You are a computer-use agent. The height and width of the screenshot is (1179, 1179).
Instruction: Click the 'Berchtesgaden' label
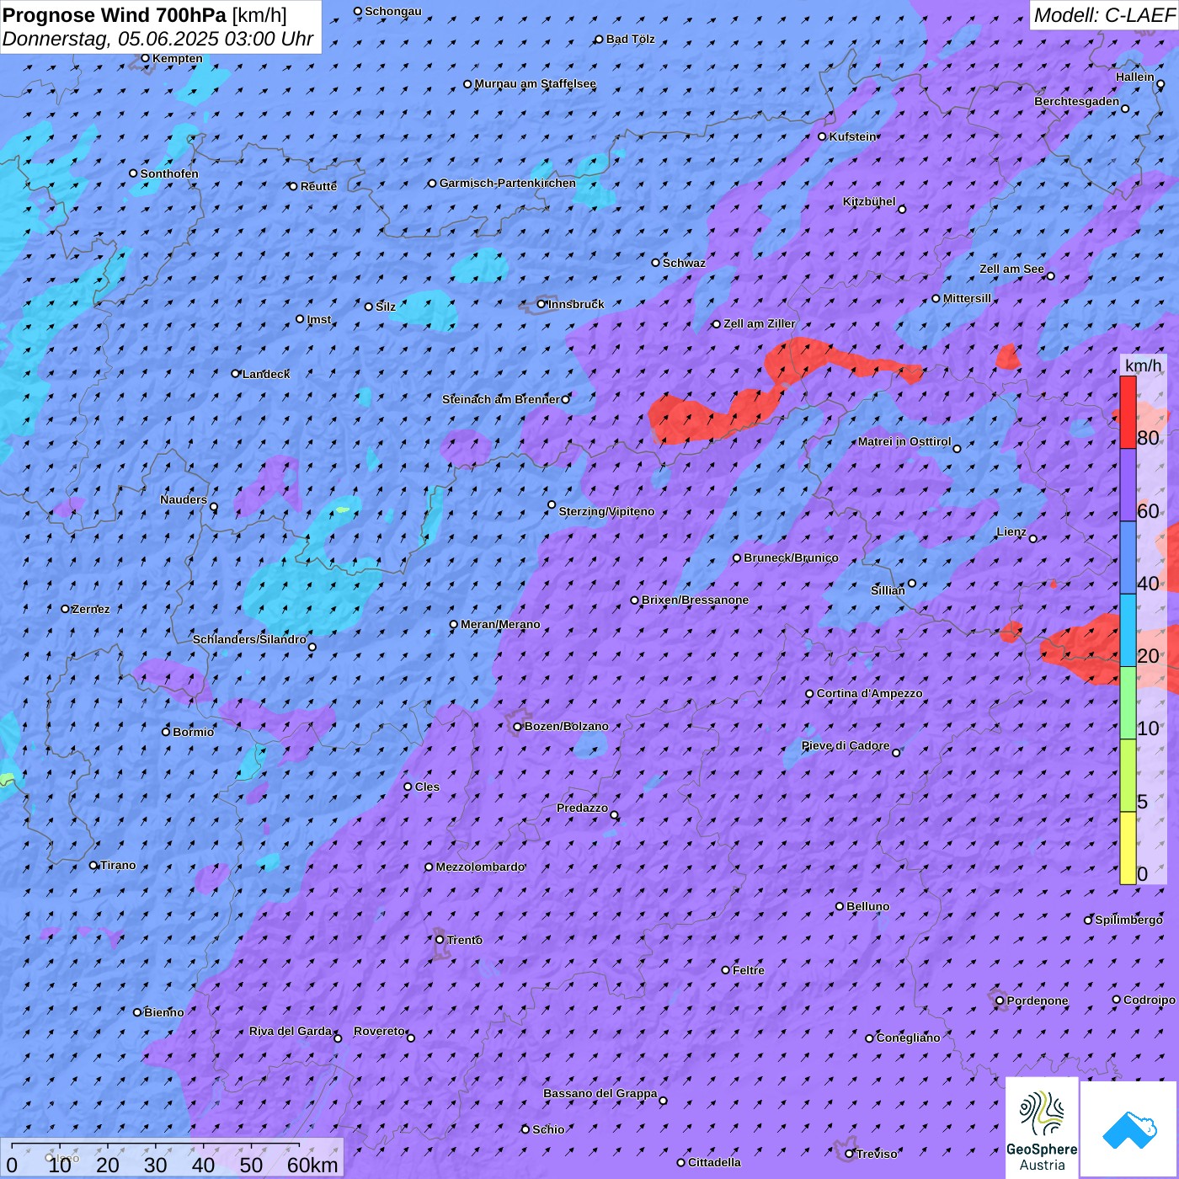[x=1076, y=101]
